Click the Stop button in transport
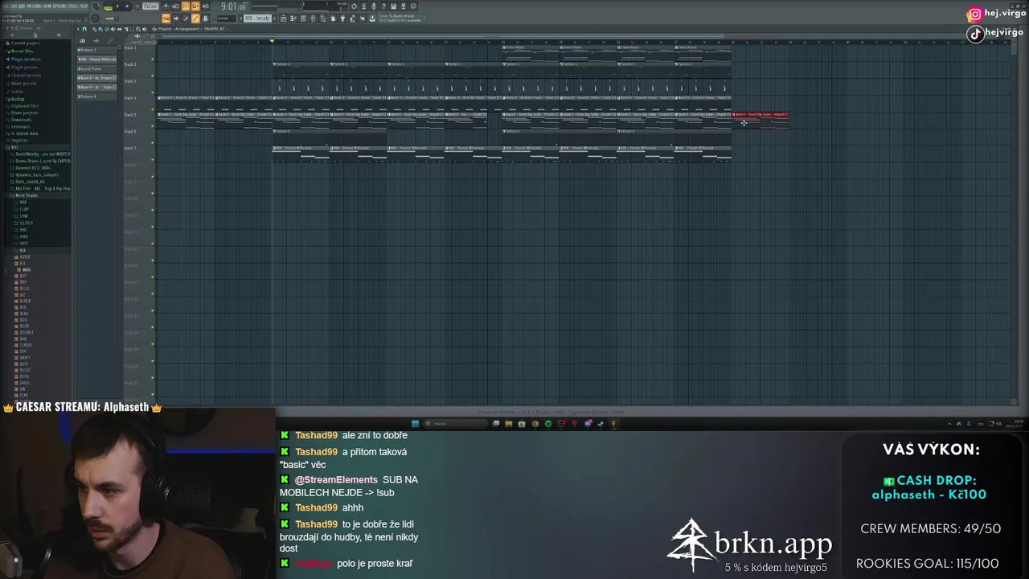Image resolution: width=1029 pixels, height=579 pixels. (126, 6)
